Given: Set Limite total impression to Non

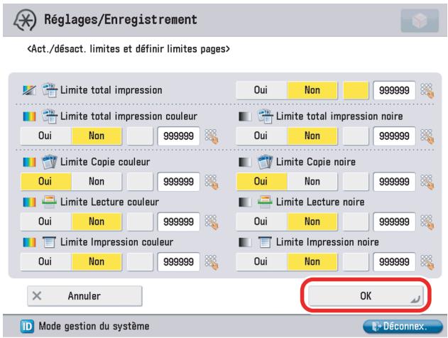Looking at the screenshot, I should click(312, 90).
